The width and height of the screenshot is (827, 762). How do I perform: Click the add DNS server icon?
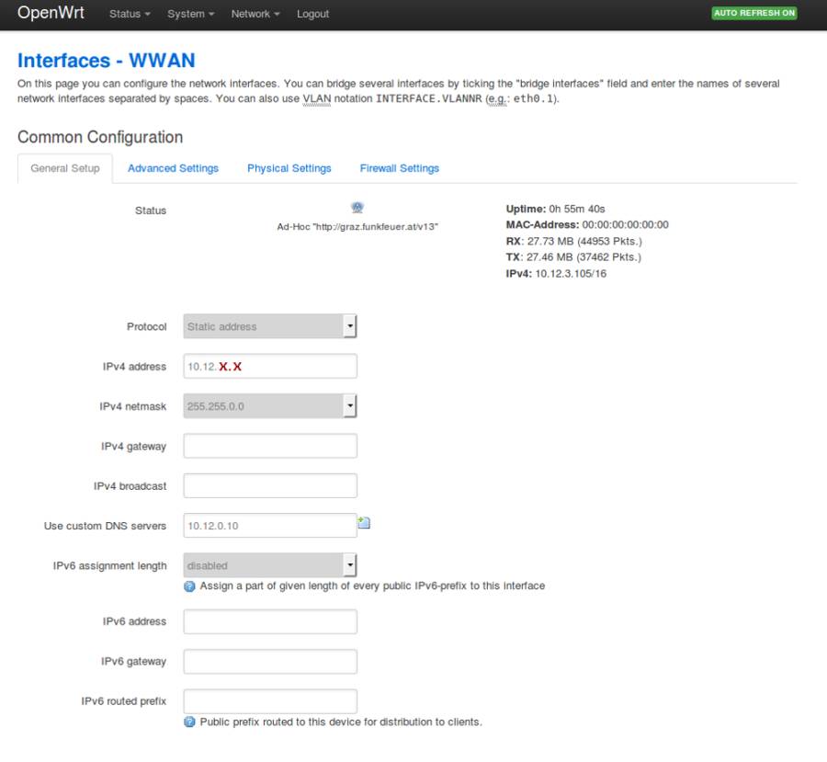point(364,524)
